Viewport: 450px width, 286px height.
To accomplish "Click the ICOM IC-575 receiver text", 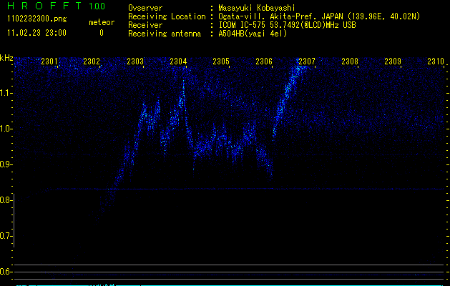I will (x=287, y=25).
